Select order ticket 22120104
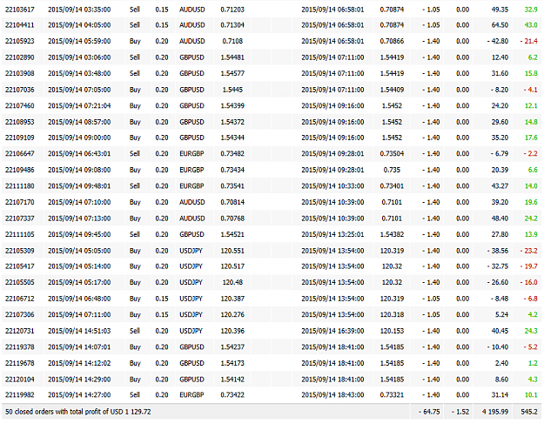This screenshot has width=544, height=424. tap(20, 380)
